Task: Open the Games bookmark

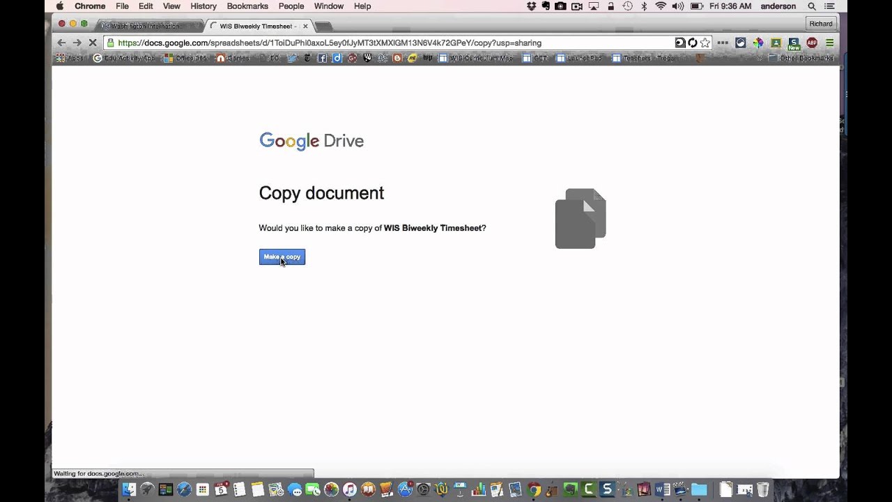Action: pyautogui.click(x=233, y=59)
